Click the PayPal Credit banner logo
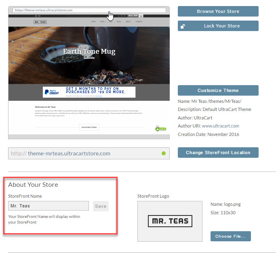 point(52,92)
